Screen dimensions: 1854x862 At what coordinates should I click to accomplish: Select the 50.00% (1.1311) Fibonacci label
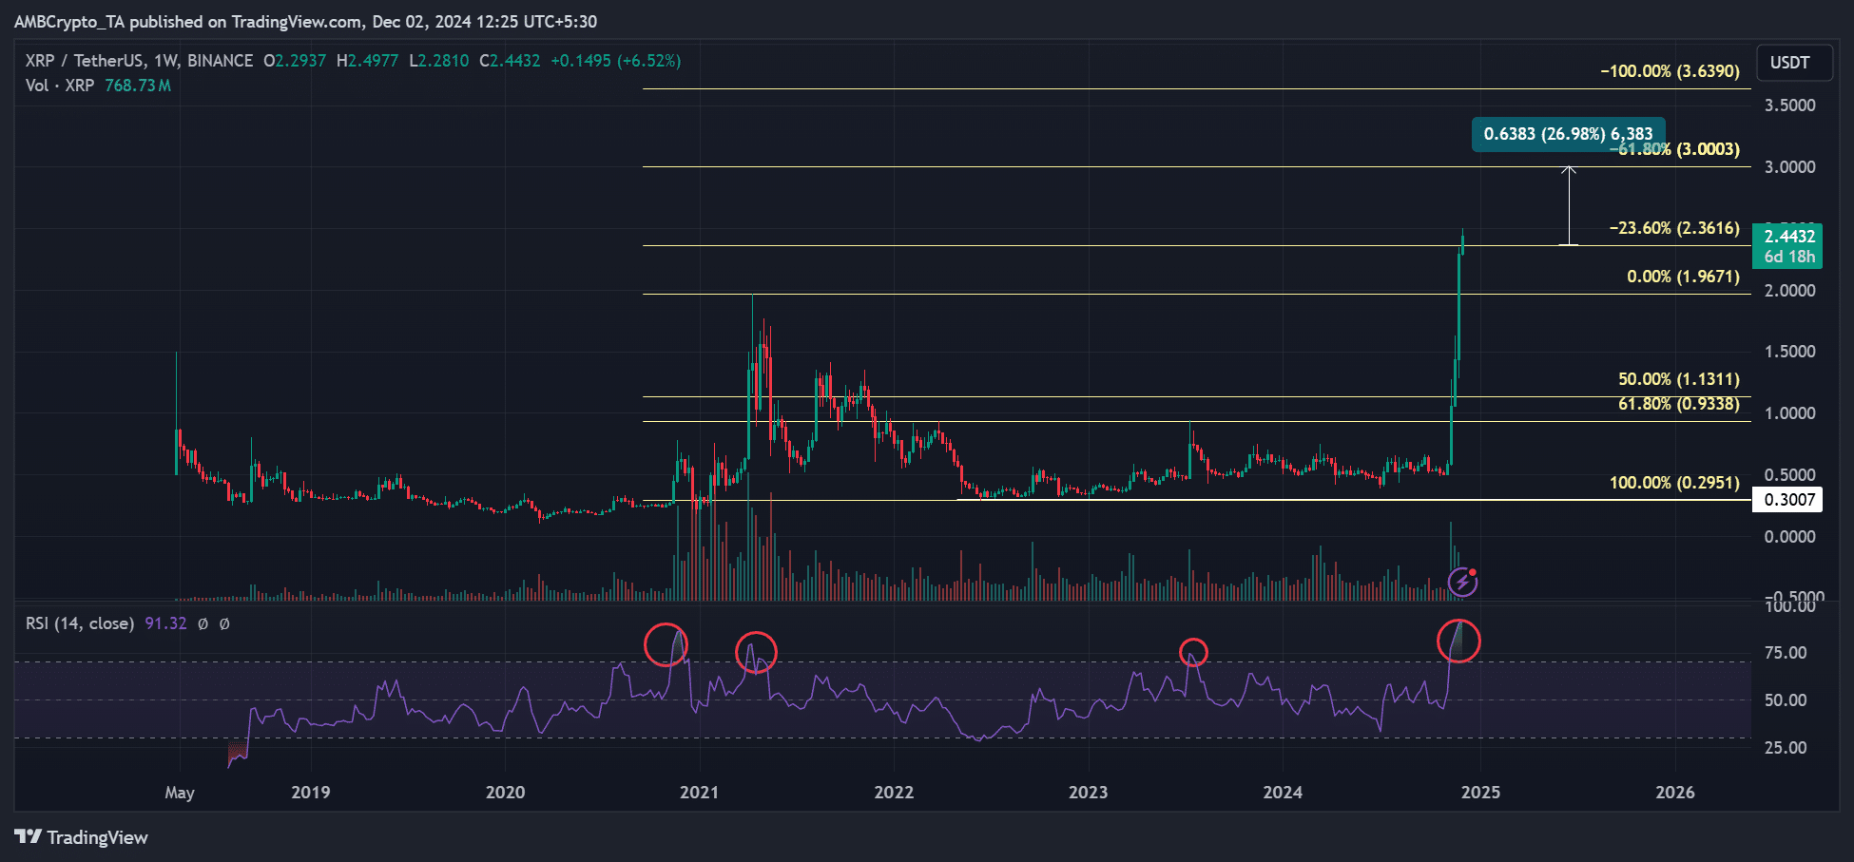[1679, 379]
